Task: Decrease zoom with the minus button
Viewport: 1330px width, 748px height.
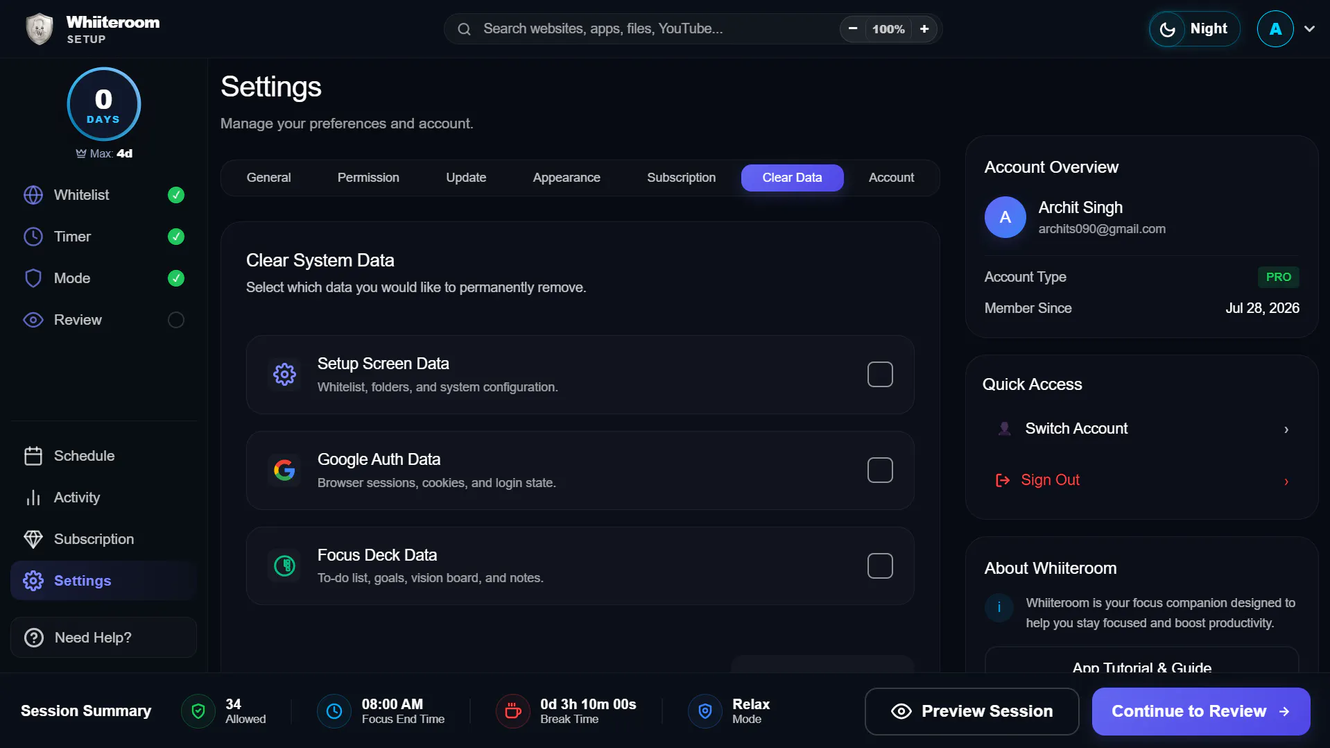Action: click(x=853, y=29)
